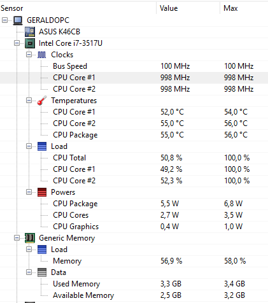Click the Intel Core i7-3517U chip icon

(30, 43)
